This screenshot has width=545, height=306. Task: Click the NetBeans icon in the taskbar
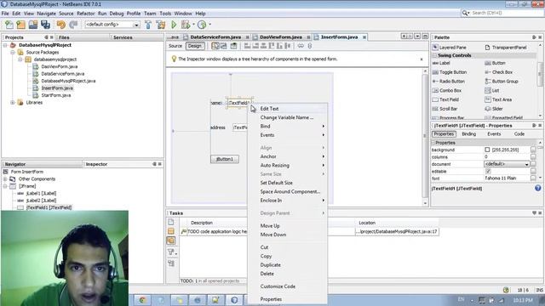pyautogui.click(x=234, y=300)
